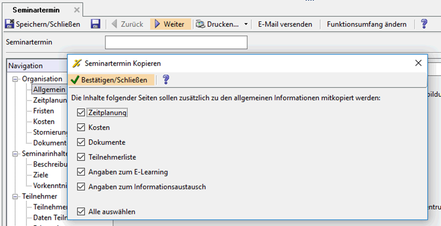Click the Speichern/Schließen toolbar button
Viewport: 441px width, 226px height.
43,24
